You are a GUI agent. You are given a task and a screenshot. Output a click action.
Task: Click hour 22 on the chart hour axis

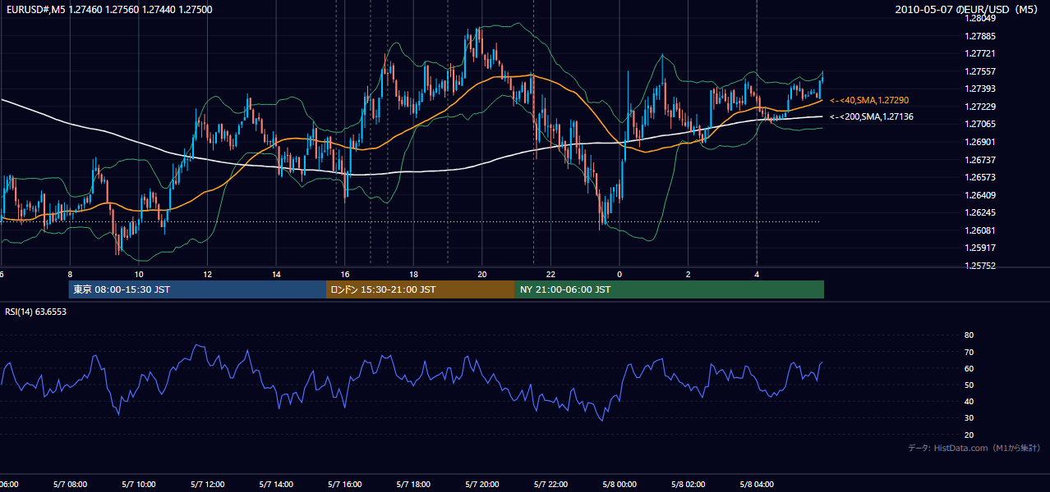coord(550,274)
